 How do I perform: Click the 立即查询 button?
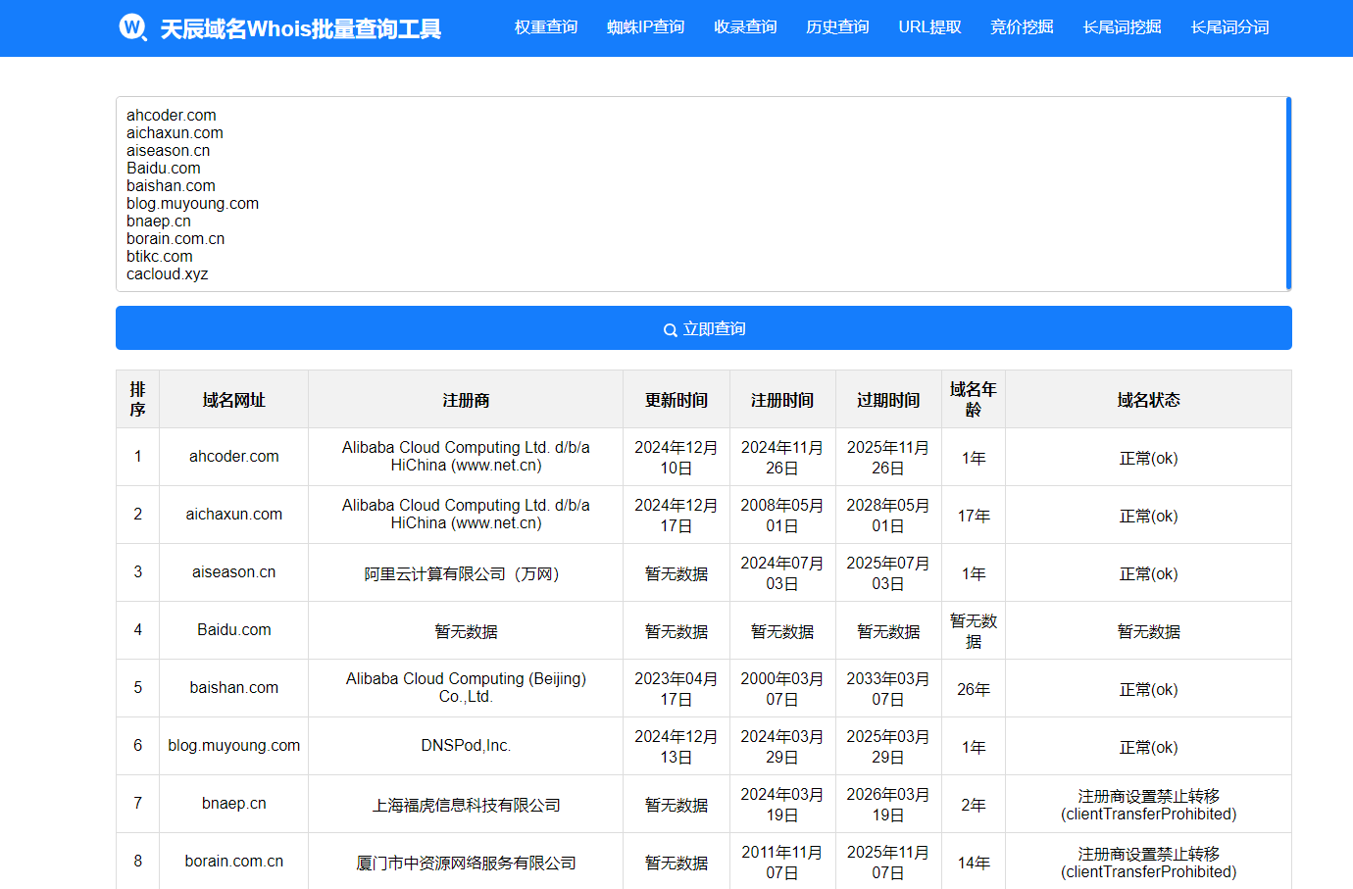tap(704, 328)
